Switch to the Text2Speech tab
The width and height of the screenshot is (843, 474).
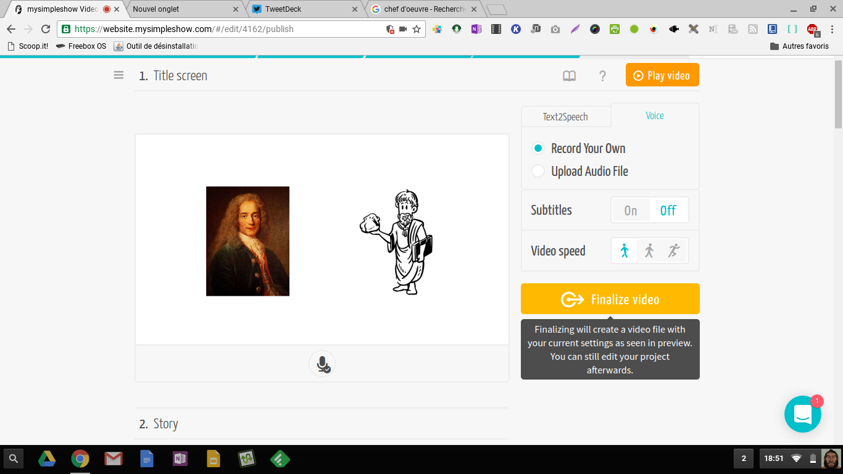point(565,117)
